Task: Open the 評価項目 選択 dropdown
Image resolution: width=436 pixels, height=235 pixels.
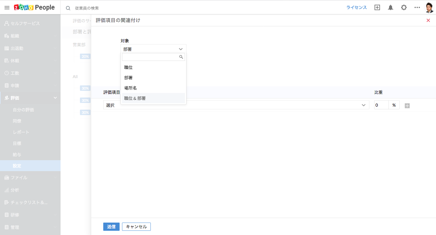Action: (x=236, y=105)
